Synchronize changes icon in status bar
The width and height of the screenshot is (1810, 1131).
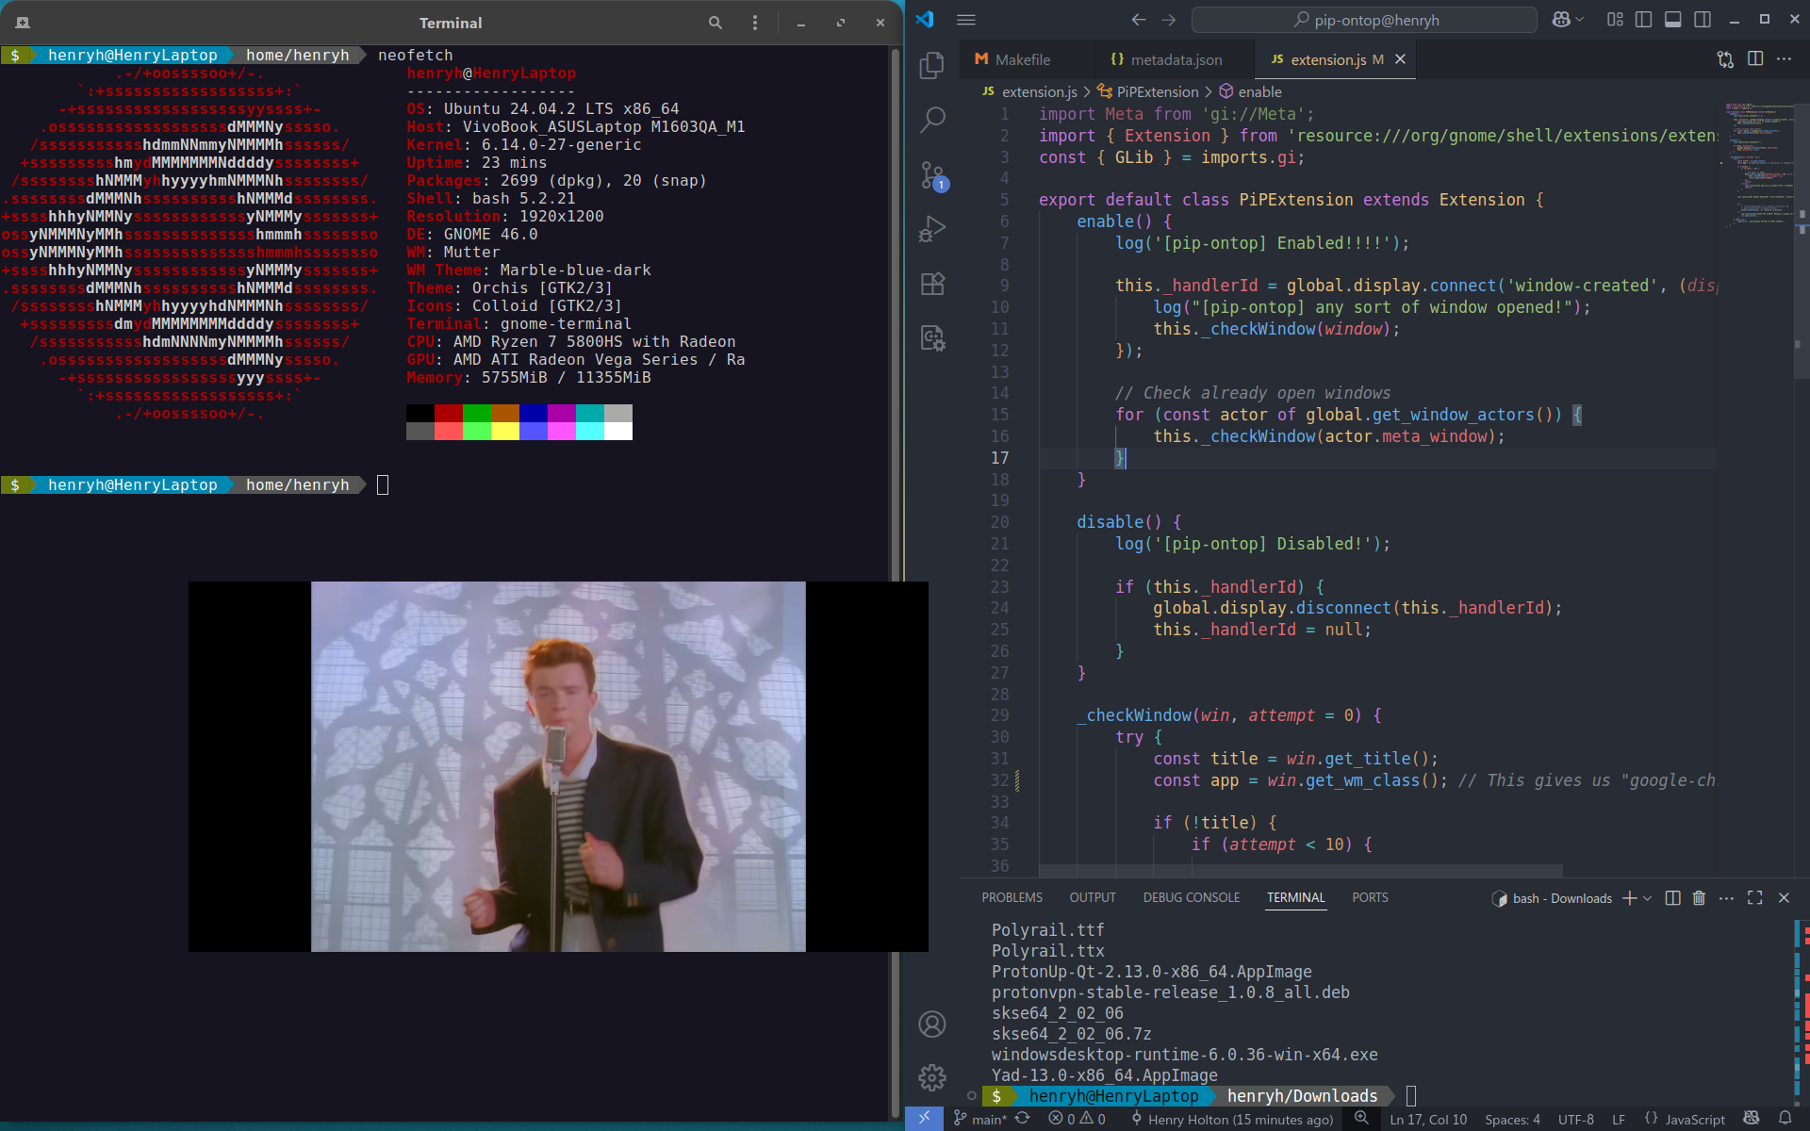1023,1119
